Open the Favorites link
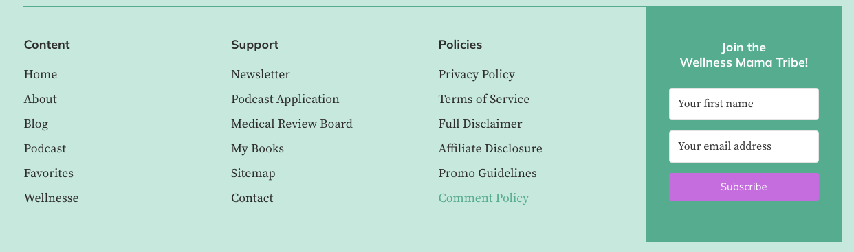Viewport: 854px width, 252px height. [x=49, y=173]
